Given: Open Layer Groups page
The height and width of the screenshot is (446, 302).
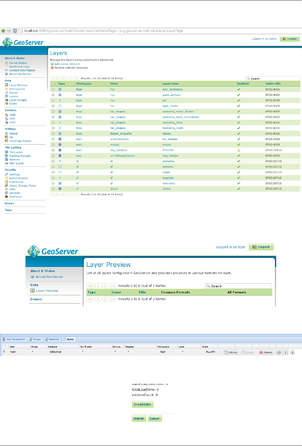Looking at the screenshot, I should coord(18,100).
